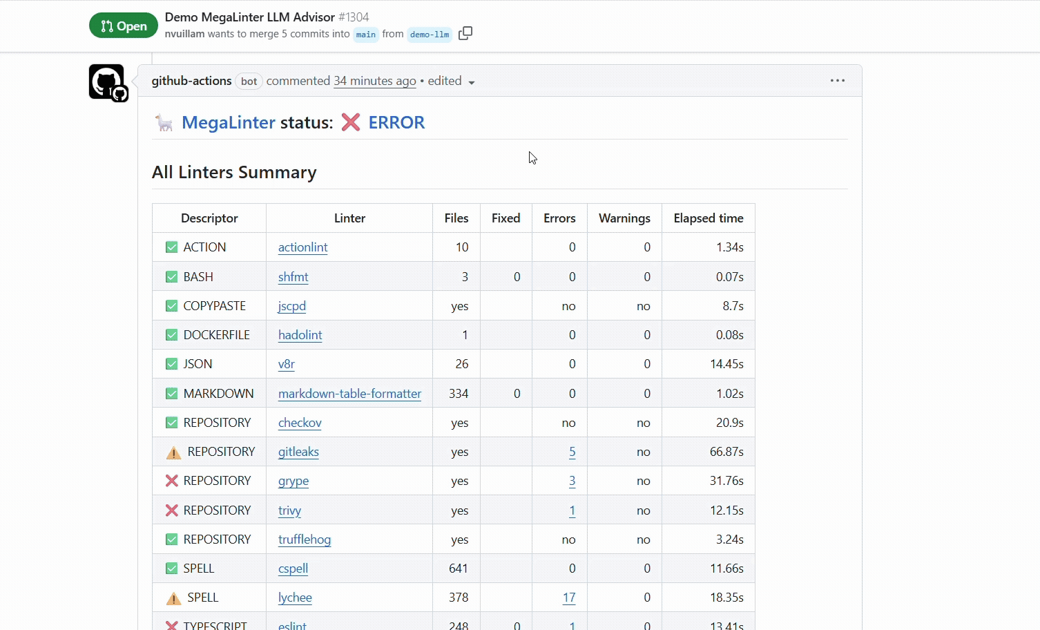This screenshot has width=1040, height=630.
Task: Click the ERROR status link
Action: tap(396, 122)
